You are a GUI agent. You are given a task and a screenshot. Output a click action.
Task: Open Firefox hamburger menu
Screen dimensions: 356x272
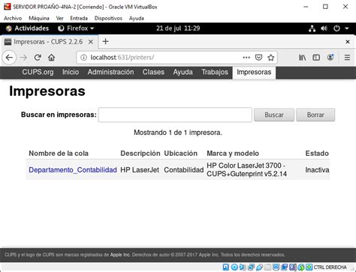point(347,58)
